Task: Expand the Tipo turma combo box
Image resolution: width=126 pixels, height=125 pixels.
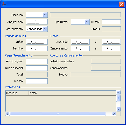Action: tap(87, 22)
